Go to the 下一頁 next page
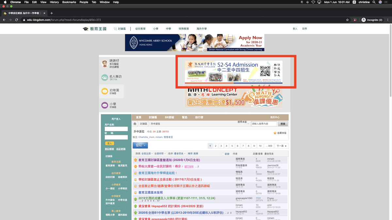The width and height of the screenshot is (392, 220). 281,146
